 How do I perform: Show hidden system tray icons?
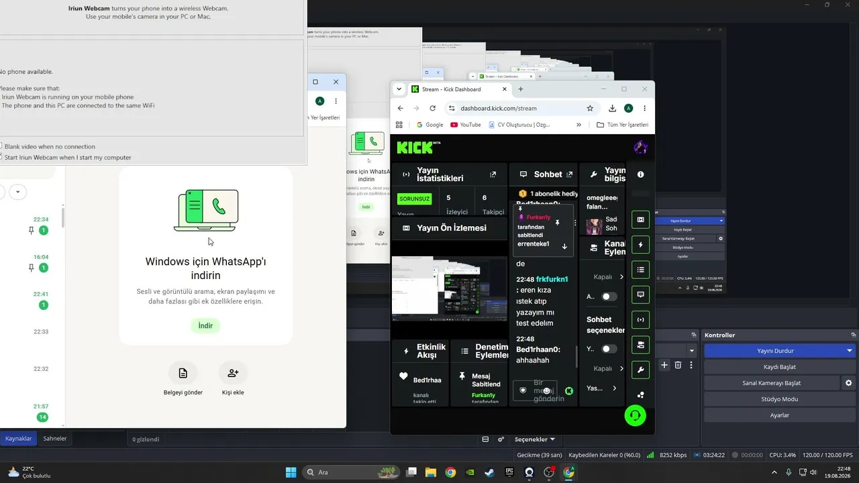point(774,472)
